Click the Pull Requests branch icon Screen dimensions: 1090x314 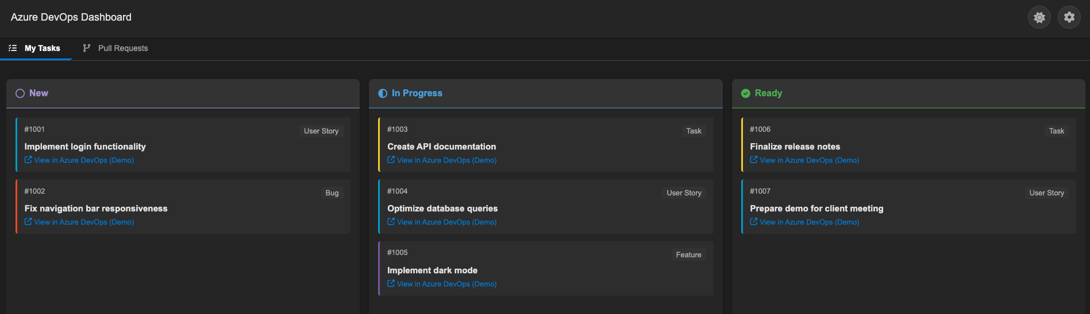(87, 48)
